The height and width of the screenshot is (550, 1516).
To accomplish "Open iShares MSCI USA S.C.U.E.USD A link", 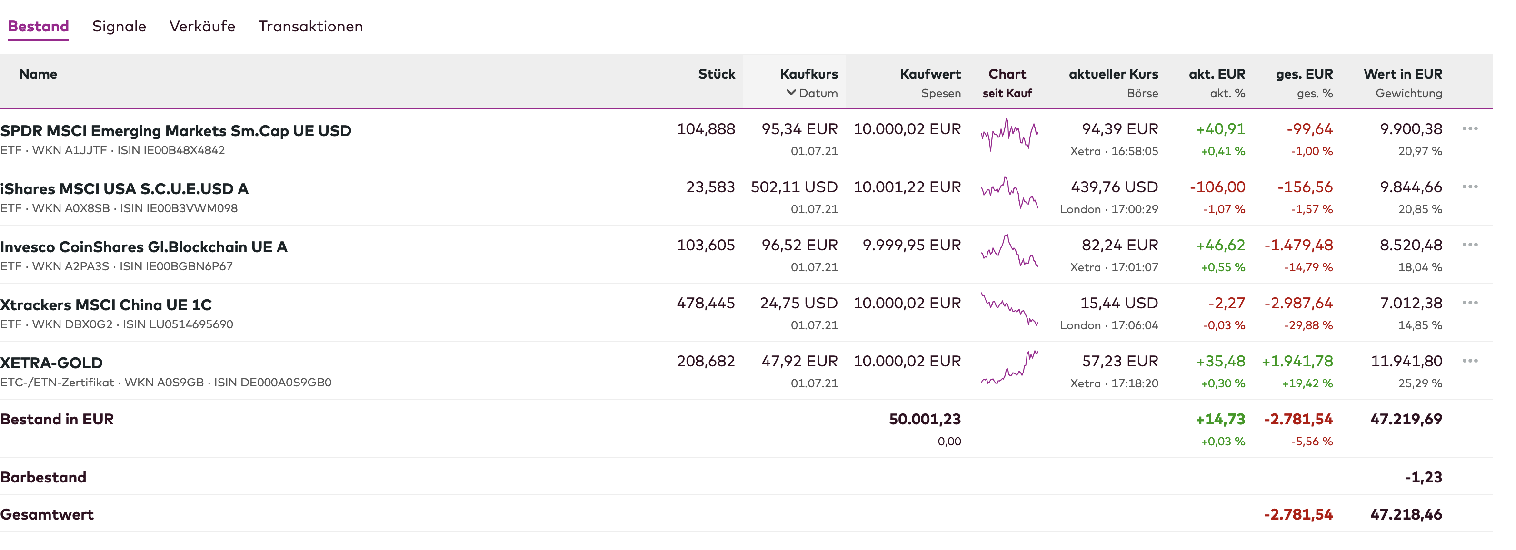I will (x=124, y=189).
